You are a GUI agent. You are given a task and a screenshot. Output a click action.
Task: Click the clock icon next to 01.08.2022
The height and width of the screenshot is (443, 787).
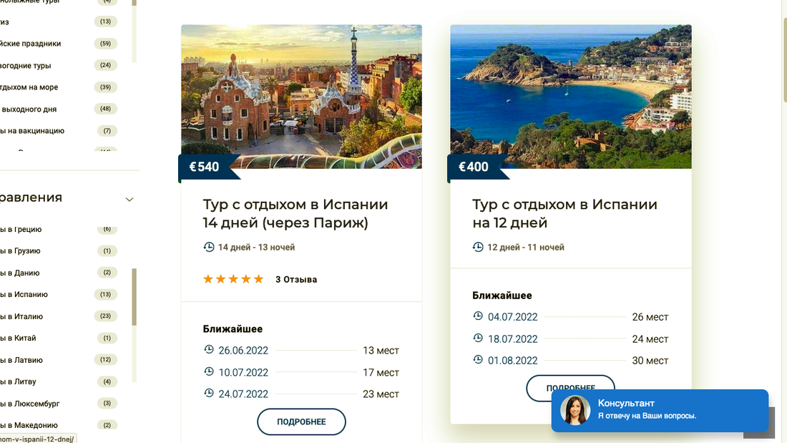coord(478,360)
